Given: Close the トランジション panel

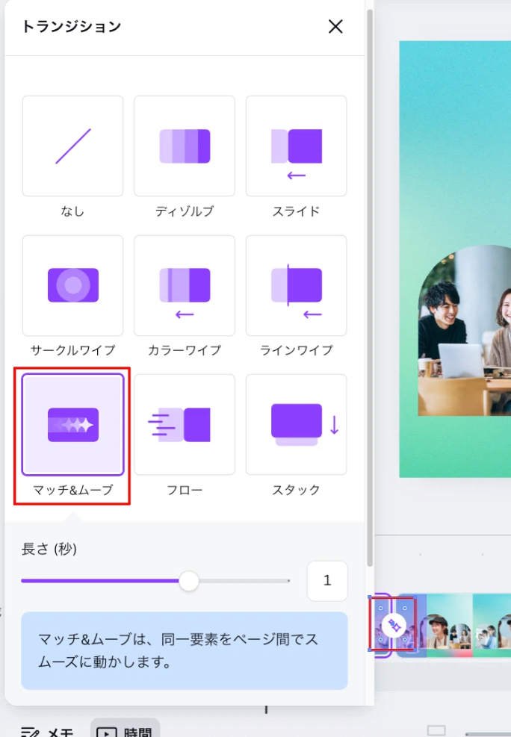Looking at the screenshot, I should (335, 26).
